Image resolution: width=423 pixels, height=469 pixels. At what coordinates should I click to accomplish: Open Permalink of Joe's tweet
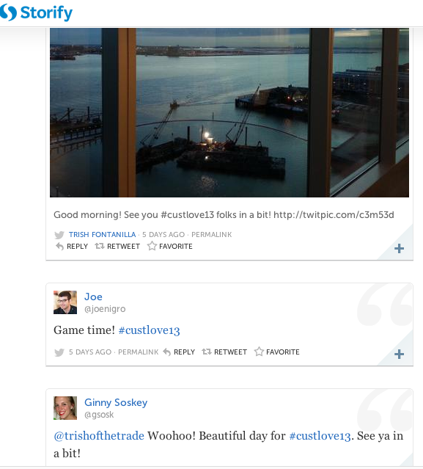click(x=139, y=352)
